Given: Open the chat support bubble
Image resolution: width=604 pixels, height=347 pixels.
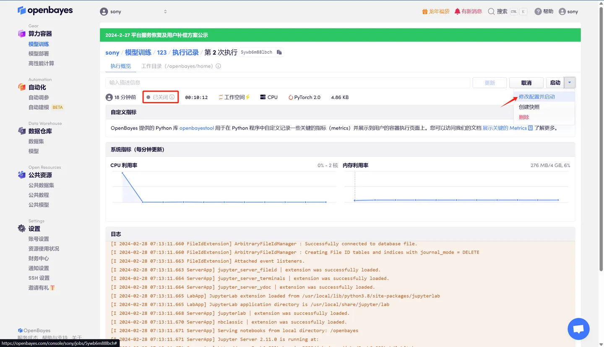Looking at the screenshot, I should (578, 329).
